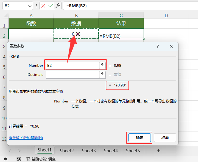
Task: Open 辅助功能: 调查 accessibility status
Action: pos(41,159)
